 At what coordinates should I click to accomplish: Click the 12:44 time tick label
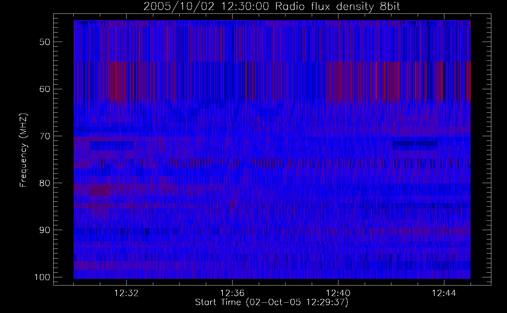(x=444, y=293)
